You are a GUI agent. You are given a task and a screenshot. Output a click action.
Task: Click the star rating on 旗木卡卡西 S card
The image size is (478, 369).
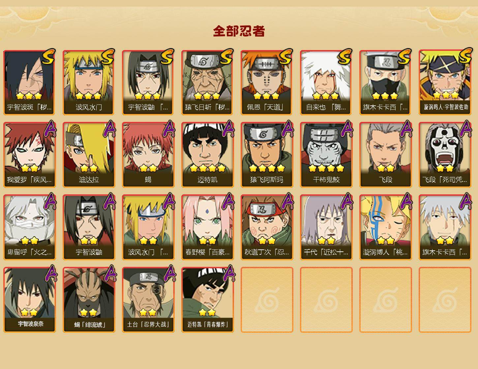pos(385,96)
